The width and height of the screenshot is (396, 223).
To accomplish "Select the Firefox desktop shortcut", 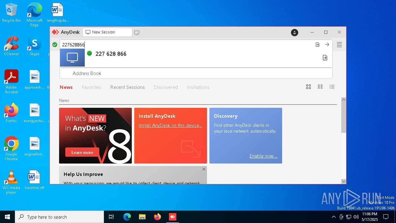I will pos(11,113).
